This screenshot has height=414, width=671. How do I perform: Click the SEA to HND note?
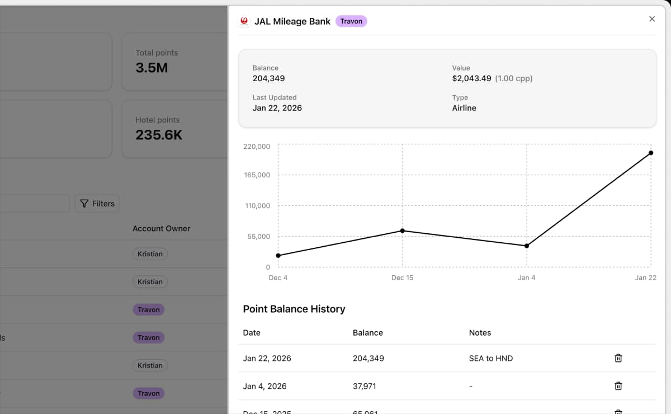click(490, 358)
